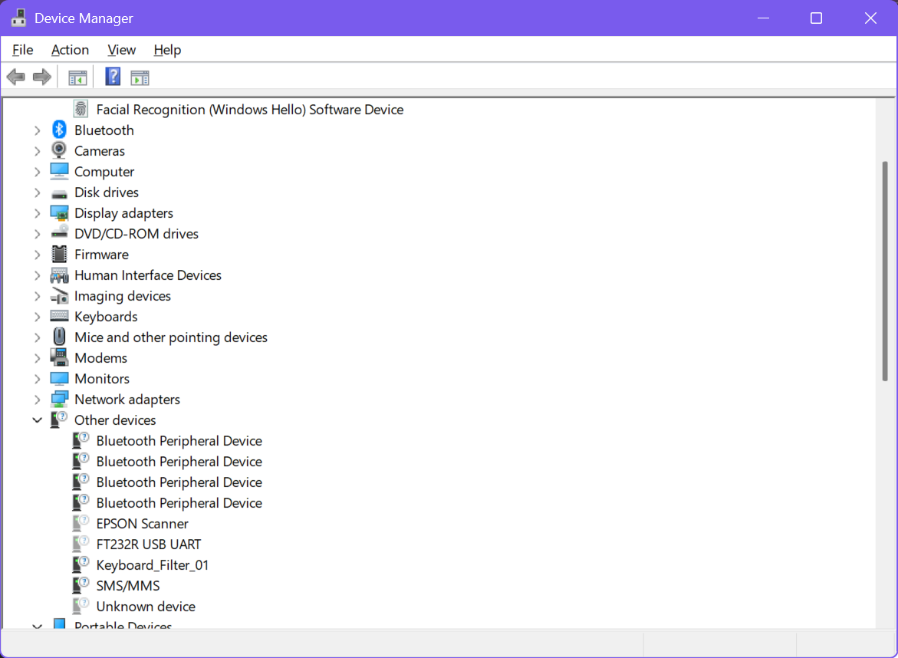
Task: Open the View menu
Action: click(x=121, y=50)
